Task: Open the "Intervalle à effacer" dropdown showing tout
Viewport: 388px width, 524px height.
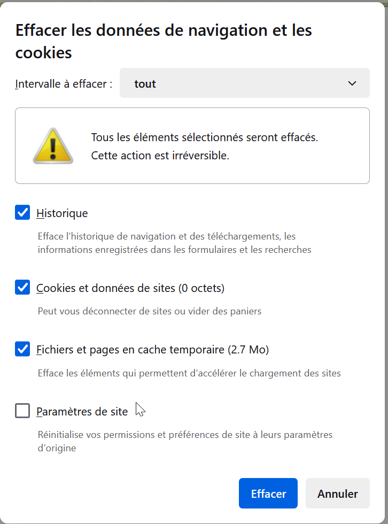Action: 244,83
